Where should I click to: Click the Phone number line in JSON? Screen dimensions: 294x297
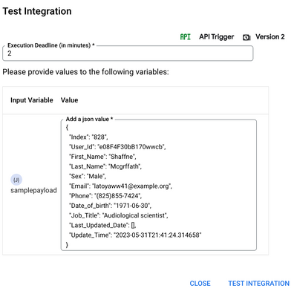point(105,196)
